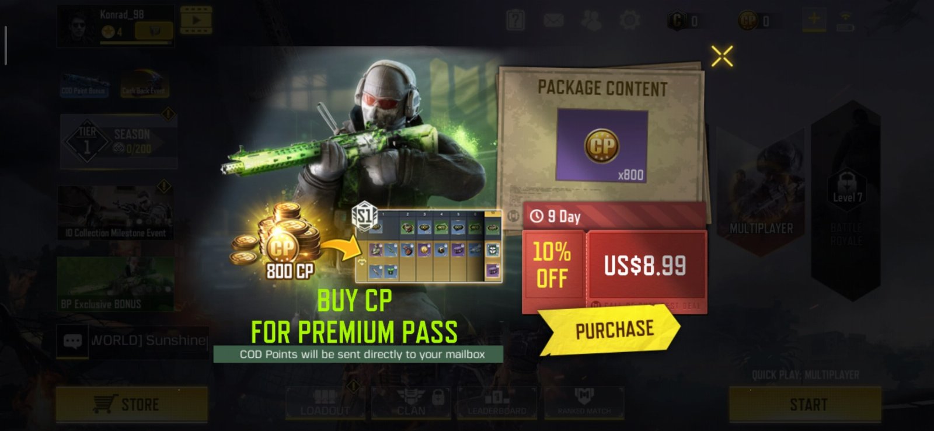Open the friends icon in top bar
Viewport: 934px width, 431px height.
click(x=591, y=20)
